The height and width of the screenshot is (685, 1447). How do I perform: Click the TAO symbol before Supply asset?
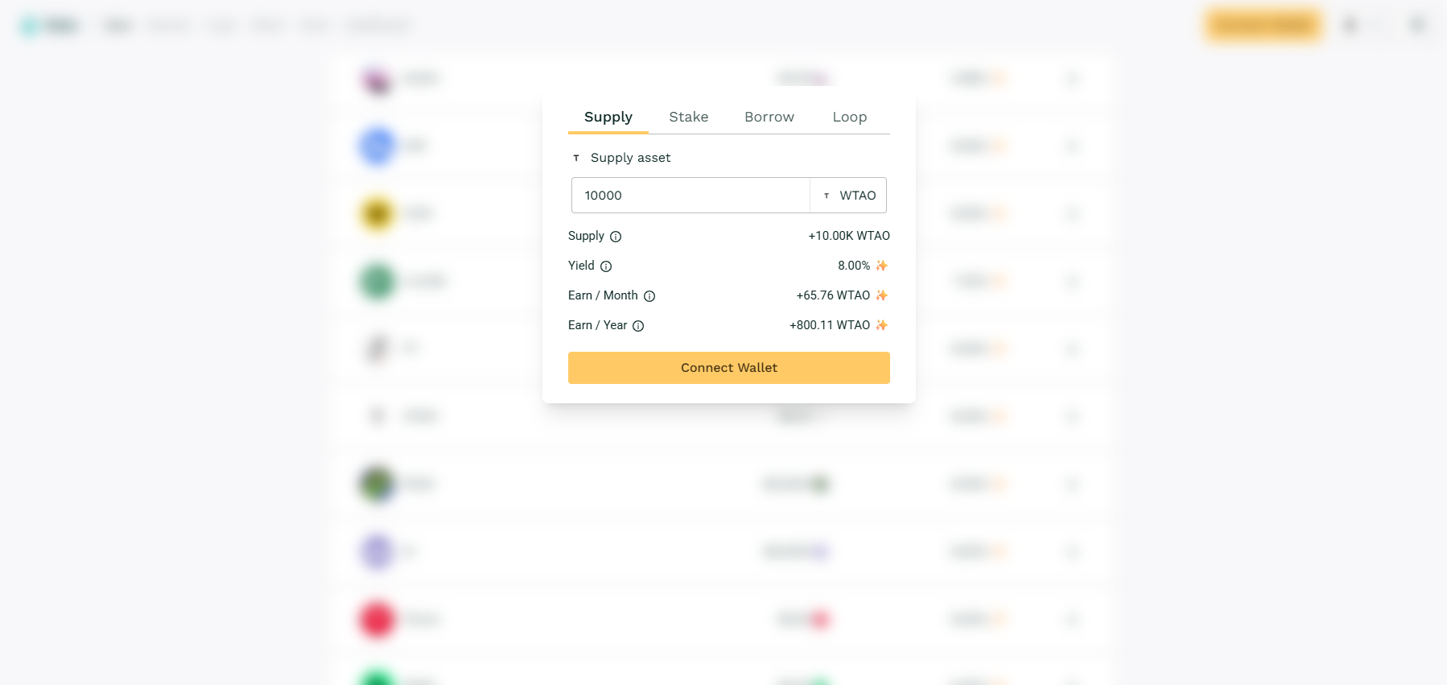576,158
